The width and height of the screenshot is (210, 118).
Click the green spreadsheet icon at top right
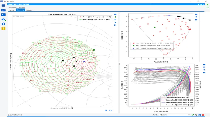click(208, 4)
